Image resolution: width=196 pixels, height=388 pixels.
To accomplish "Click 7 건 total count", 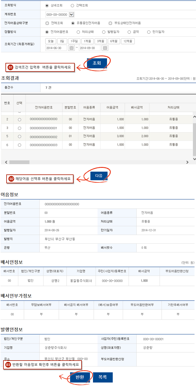I will pyautogui.click(x=49, y=87).
